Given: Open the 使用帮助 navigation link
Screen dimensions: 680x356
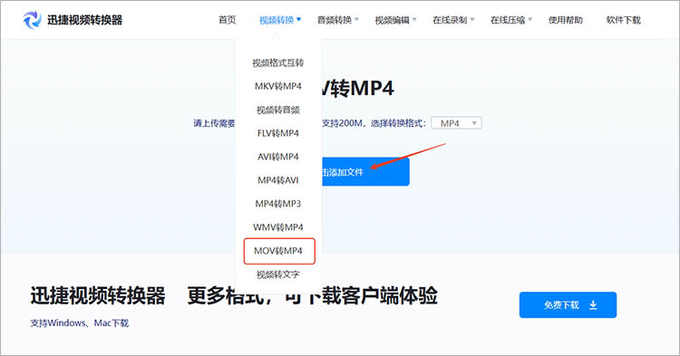Looking at the screenshot, I should [566, 20].
